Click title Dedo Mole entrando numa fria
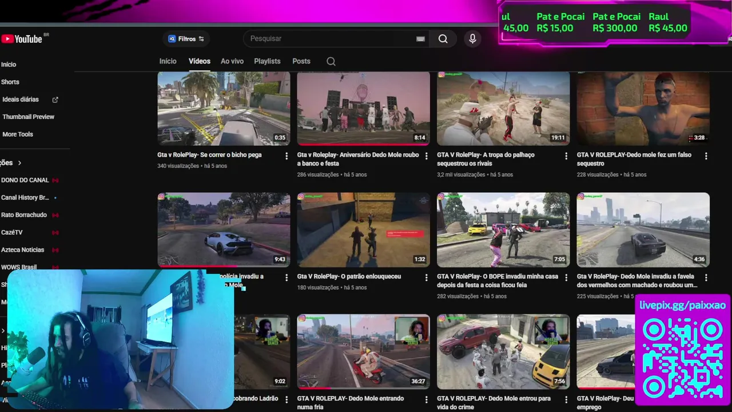 350,402
